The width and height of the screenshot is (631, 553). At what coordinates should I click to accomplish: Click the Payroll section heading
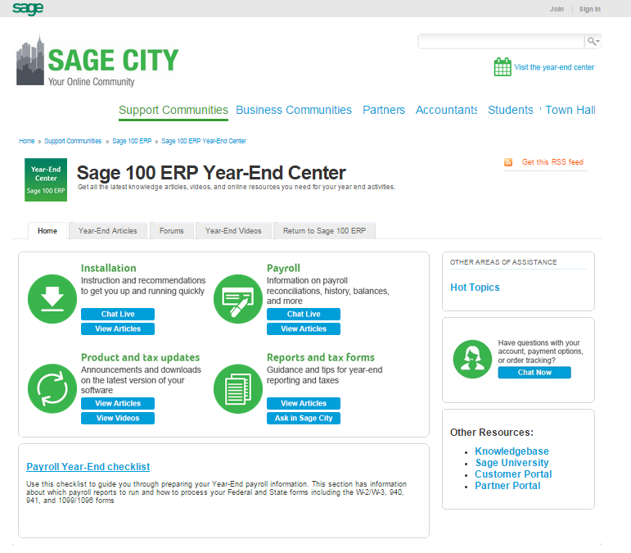pos(283,268)
